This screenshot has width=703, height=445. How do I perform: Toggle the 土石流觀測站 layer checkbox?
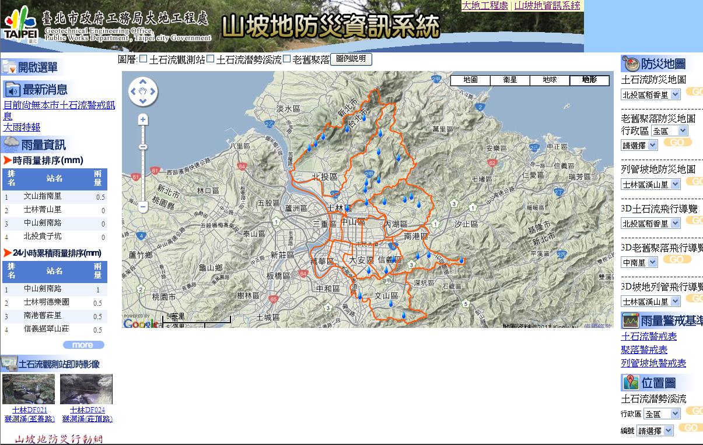coord(143,59)
